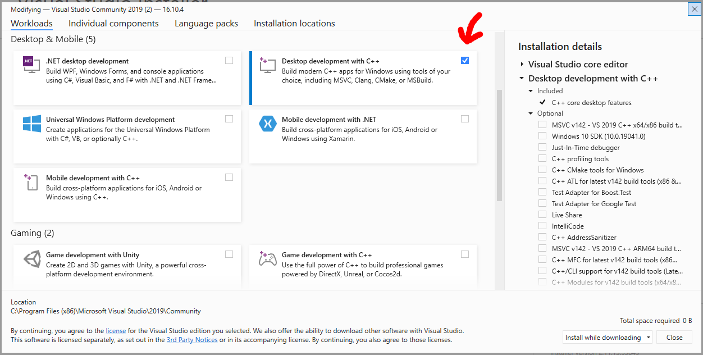The image size is (703, 355).
Task: Tick the Universal Windows Platform development checkbox
Action: pos(229,119)
